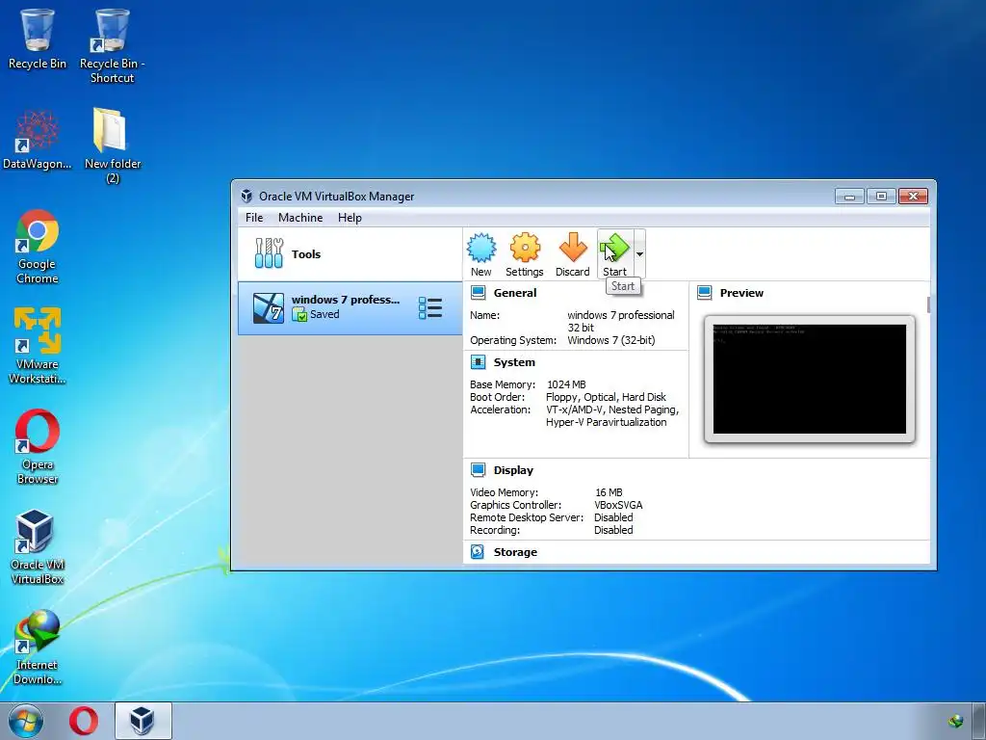Click the System section chip icon
Image resolution: width=986 pixels, height=740 pixels.
coord(478,362)
